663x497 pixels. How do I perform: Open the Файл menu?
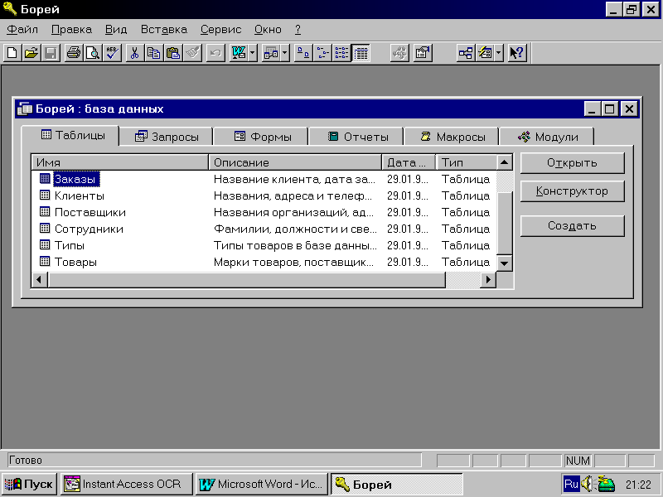22,30
